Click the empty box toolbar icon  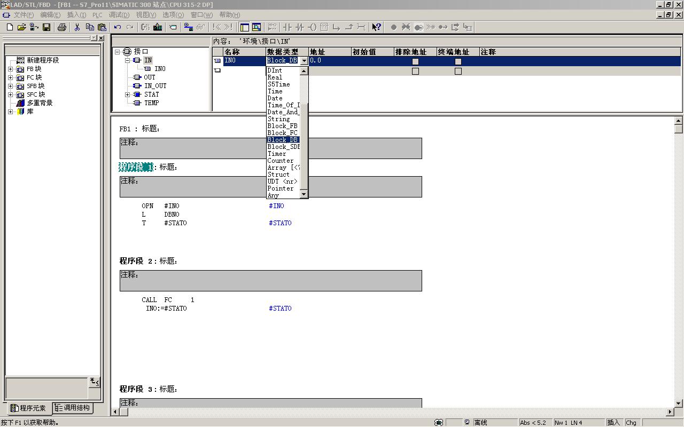[x=324, y=27]
